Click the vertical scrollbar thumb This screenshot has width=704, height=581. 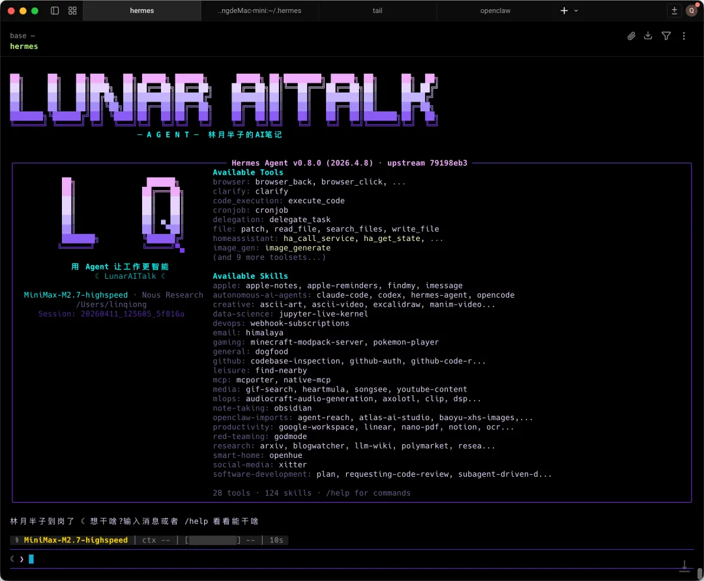click(x=699, y=574)
